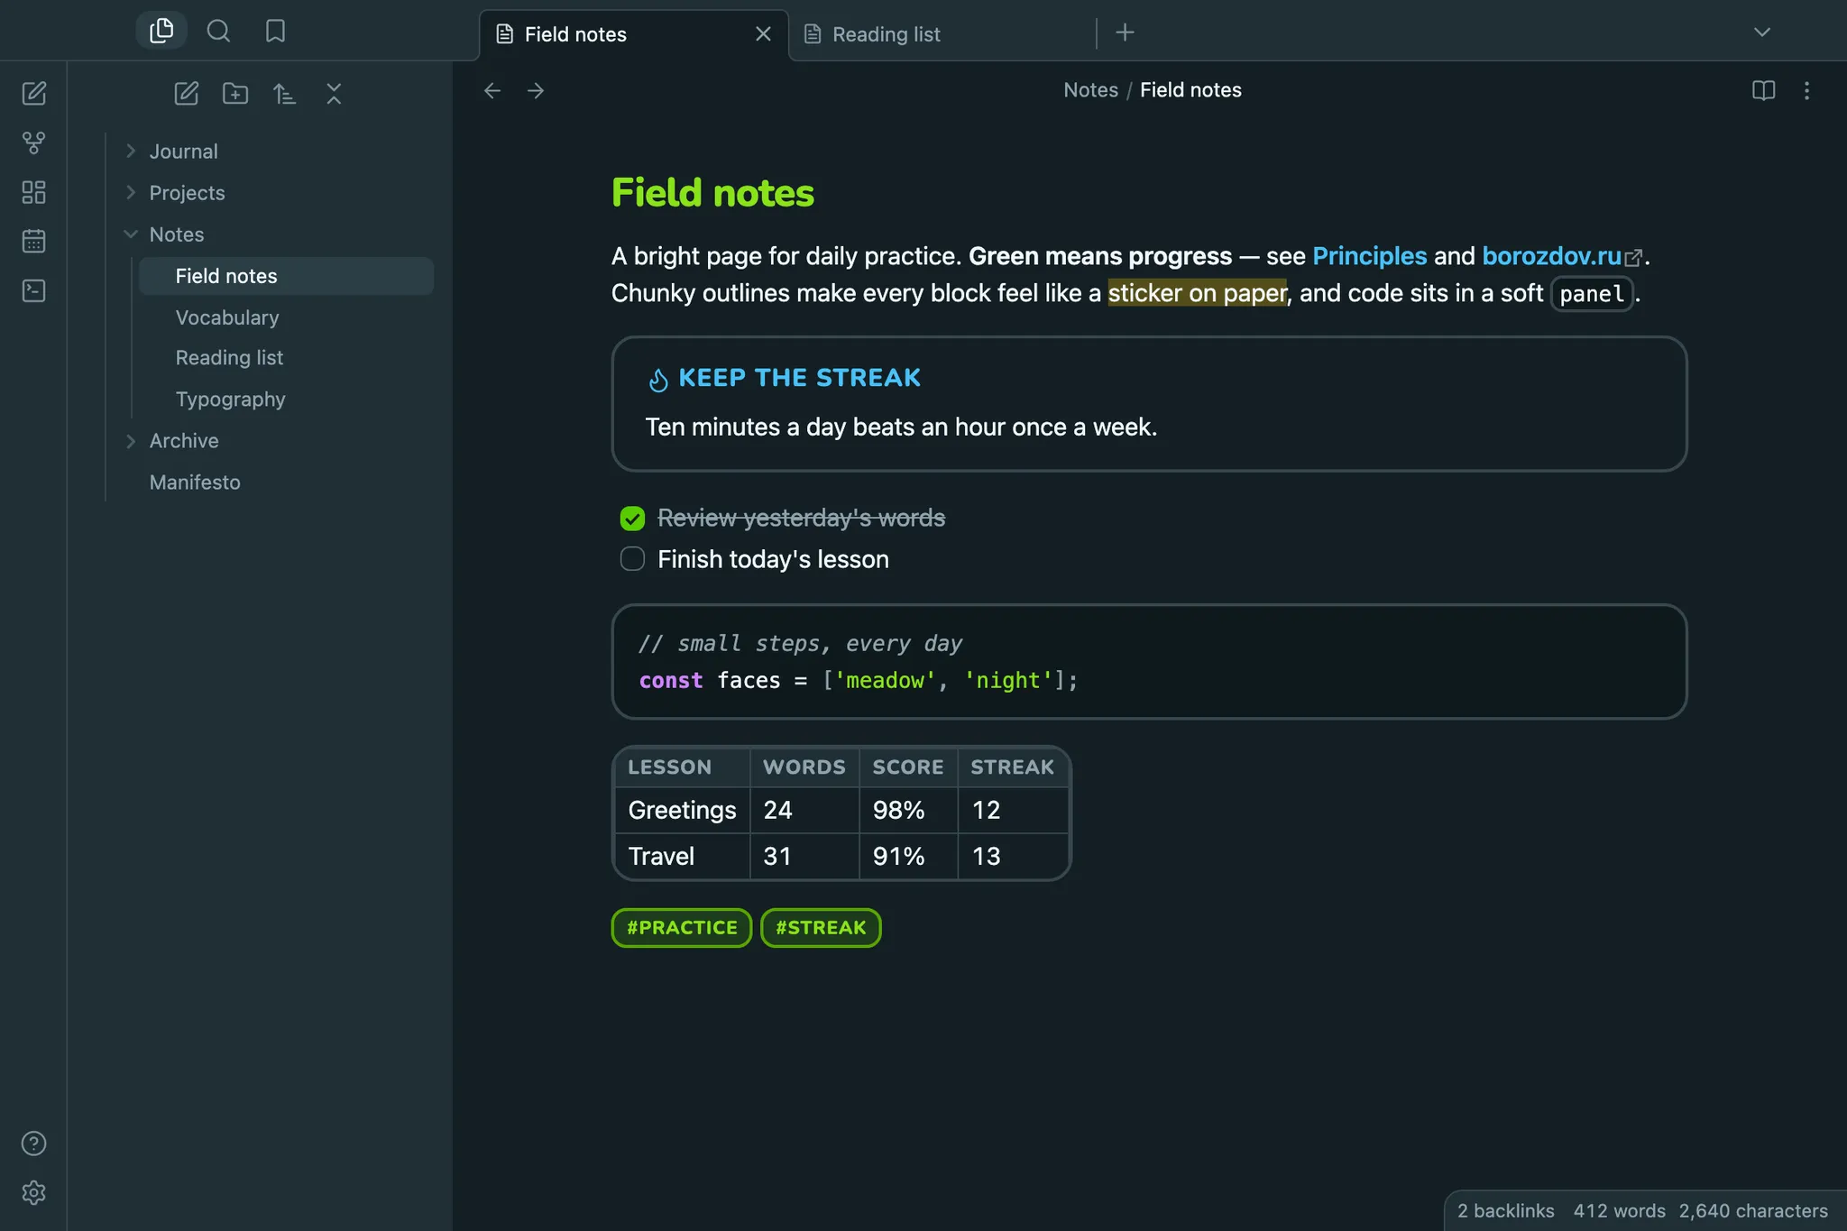Collapse the Notes folder

131,234
